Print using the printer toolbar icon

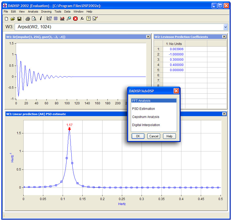[x=28, y=19]
